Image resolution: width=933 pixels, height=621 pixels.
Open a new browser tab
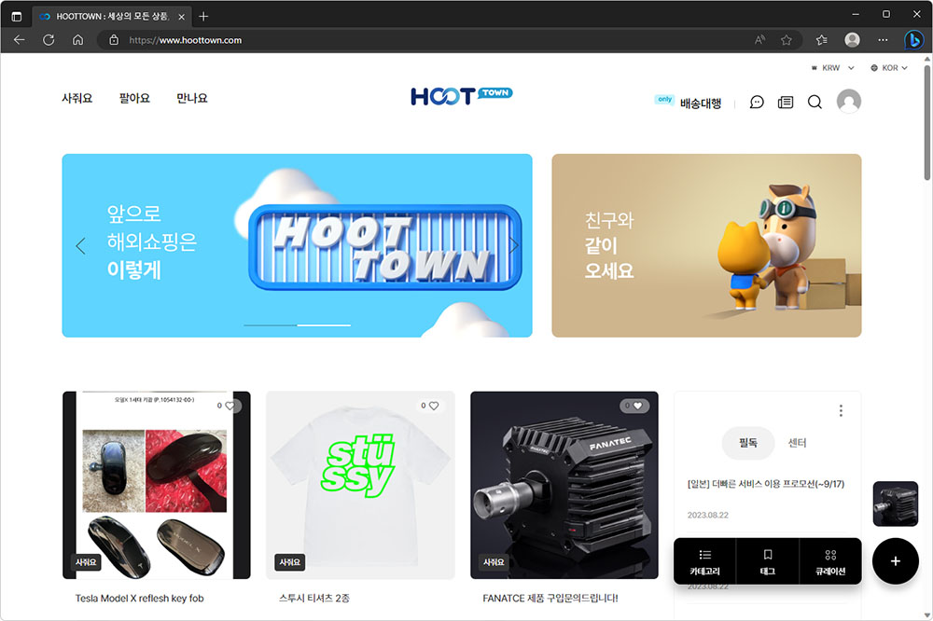tap(203, 16)
